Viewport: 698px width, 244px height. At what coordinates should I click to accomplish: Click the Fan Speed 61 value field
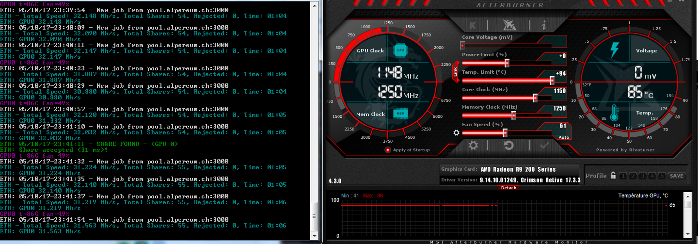pos(561,126)
